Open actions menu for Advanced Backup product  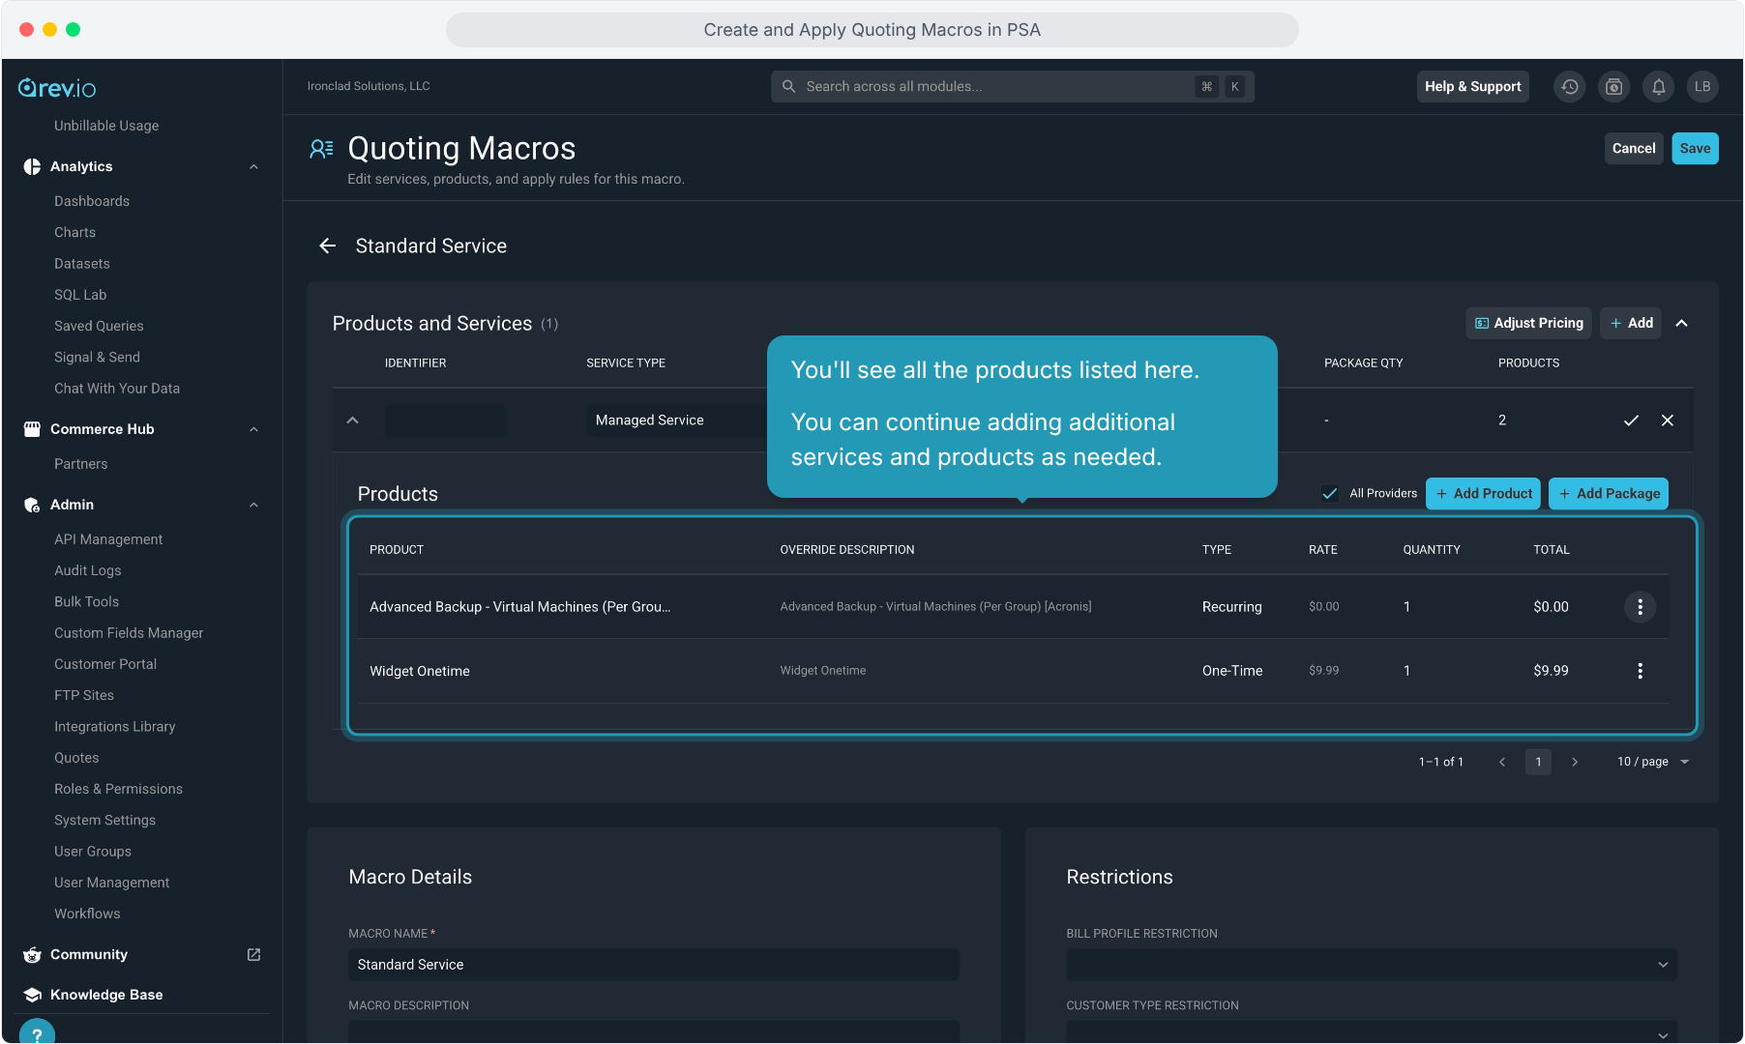(1641, 607)
